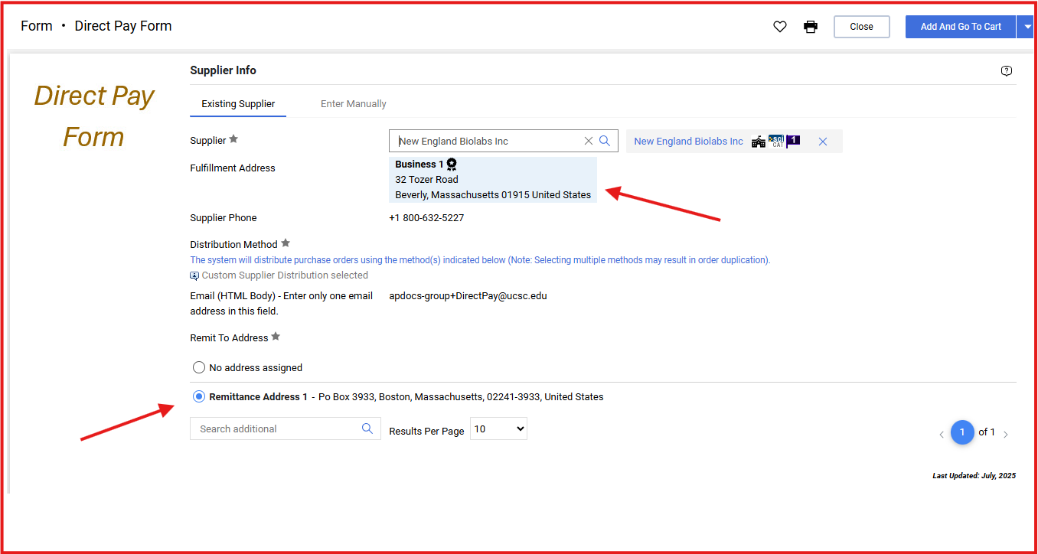Click the purple flag number 1 icon

click(793, 141)
